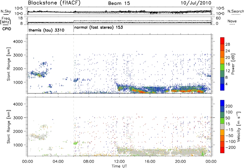244x168 pixels.
Task: Click the 'Velocity [m s-1]' colorbar label
Action: click(x=238, y=126)
